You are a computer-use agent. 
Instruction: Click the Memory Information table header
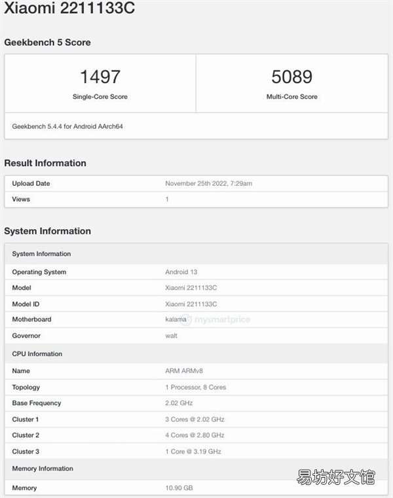click(196, 469)
